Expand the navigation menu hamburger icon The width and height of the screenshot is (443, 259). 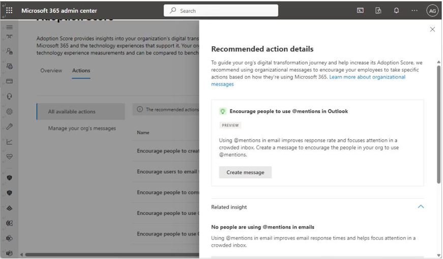9,27
